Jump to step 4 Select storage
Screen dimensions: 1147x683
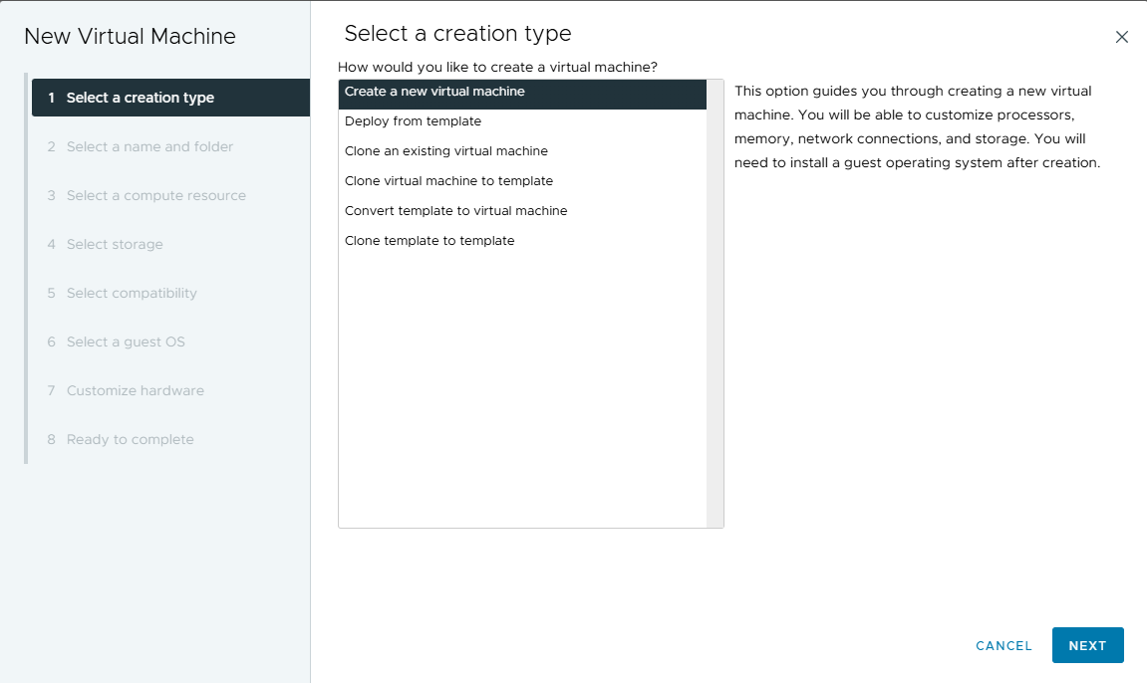[x=115, y=244]
